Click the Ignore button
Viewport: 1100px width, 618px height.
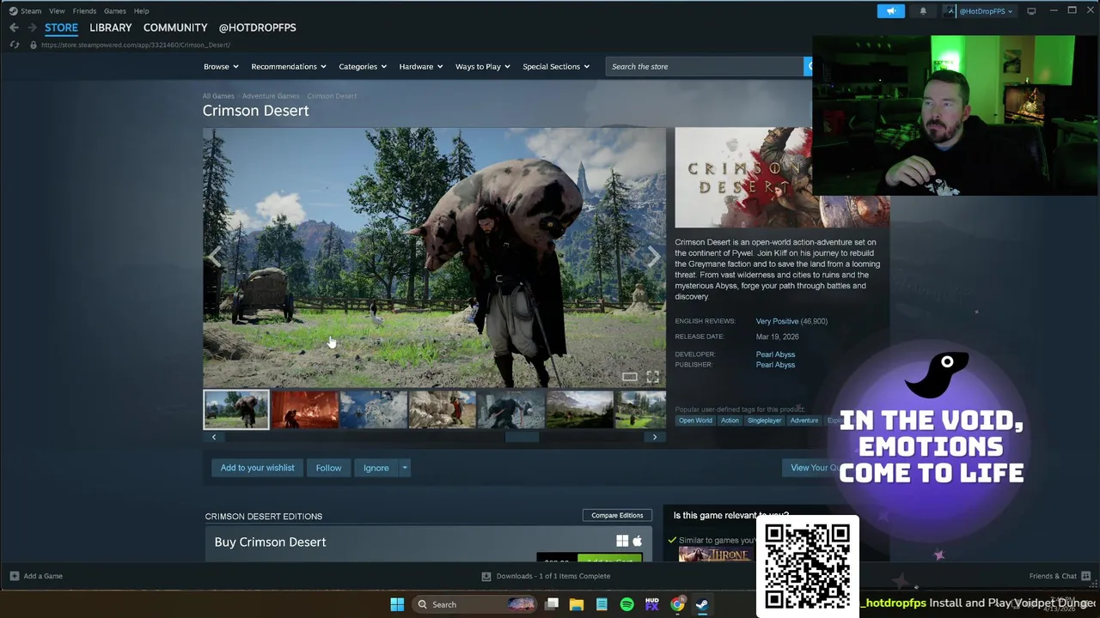tap(376, 468)
